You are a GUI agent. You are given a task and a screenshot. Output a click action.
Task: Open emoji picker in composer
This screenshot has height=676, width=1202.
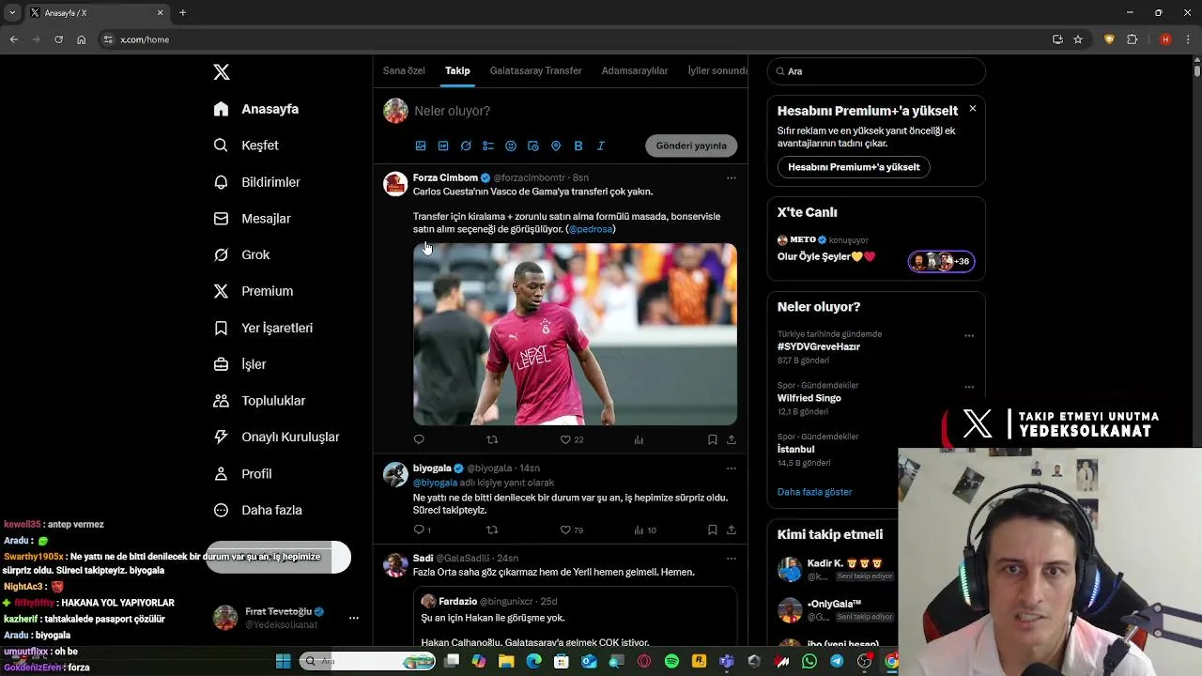511,146
